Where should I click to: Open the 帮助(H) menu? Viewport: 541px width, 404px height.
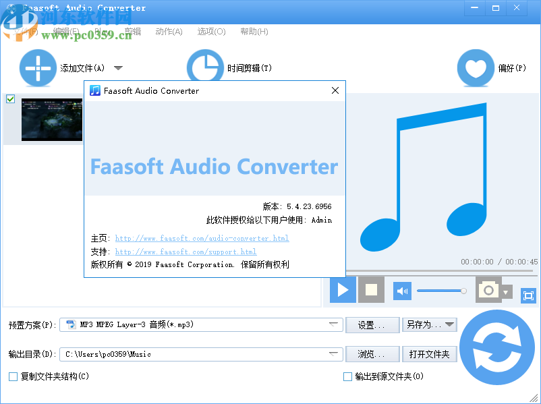(254, 31)
